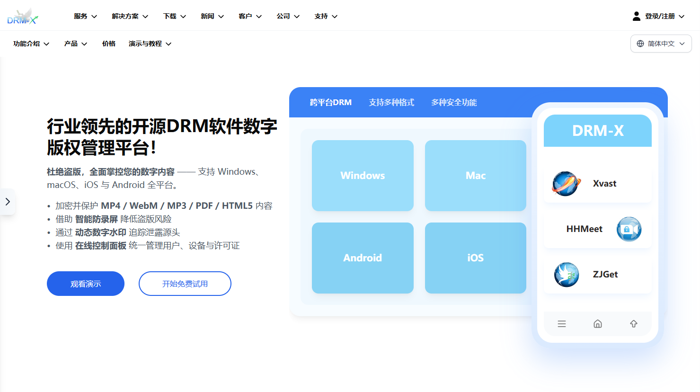700x392 pixels.
Task: Select the Mac platform card
Action: point(476,176)
